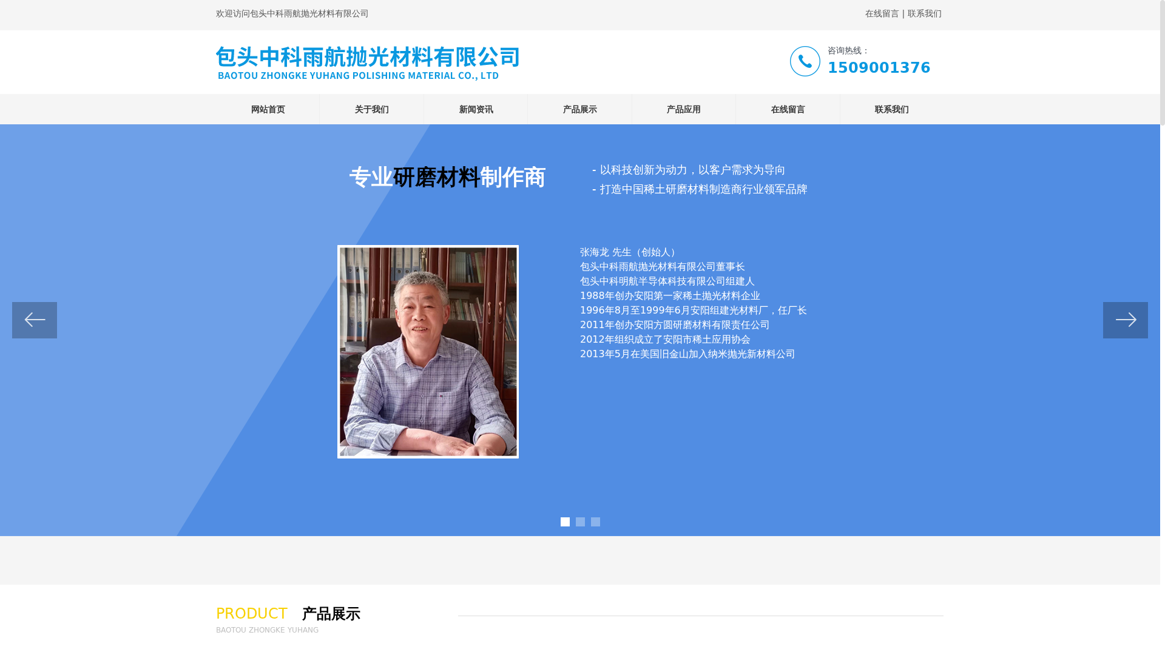This screenshot has width=1165, height=655.
Task: Click line 包头中科雨航抛光材料有限公司董事长
Action: coord(663,267)
